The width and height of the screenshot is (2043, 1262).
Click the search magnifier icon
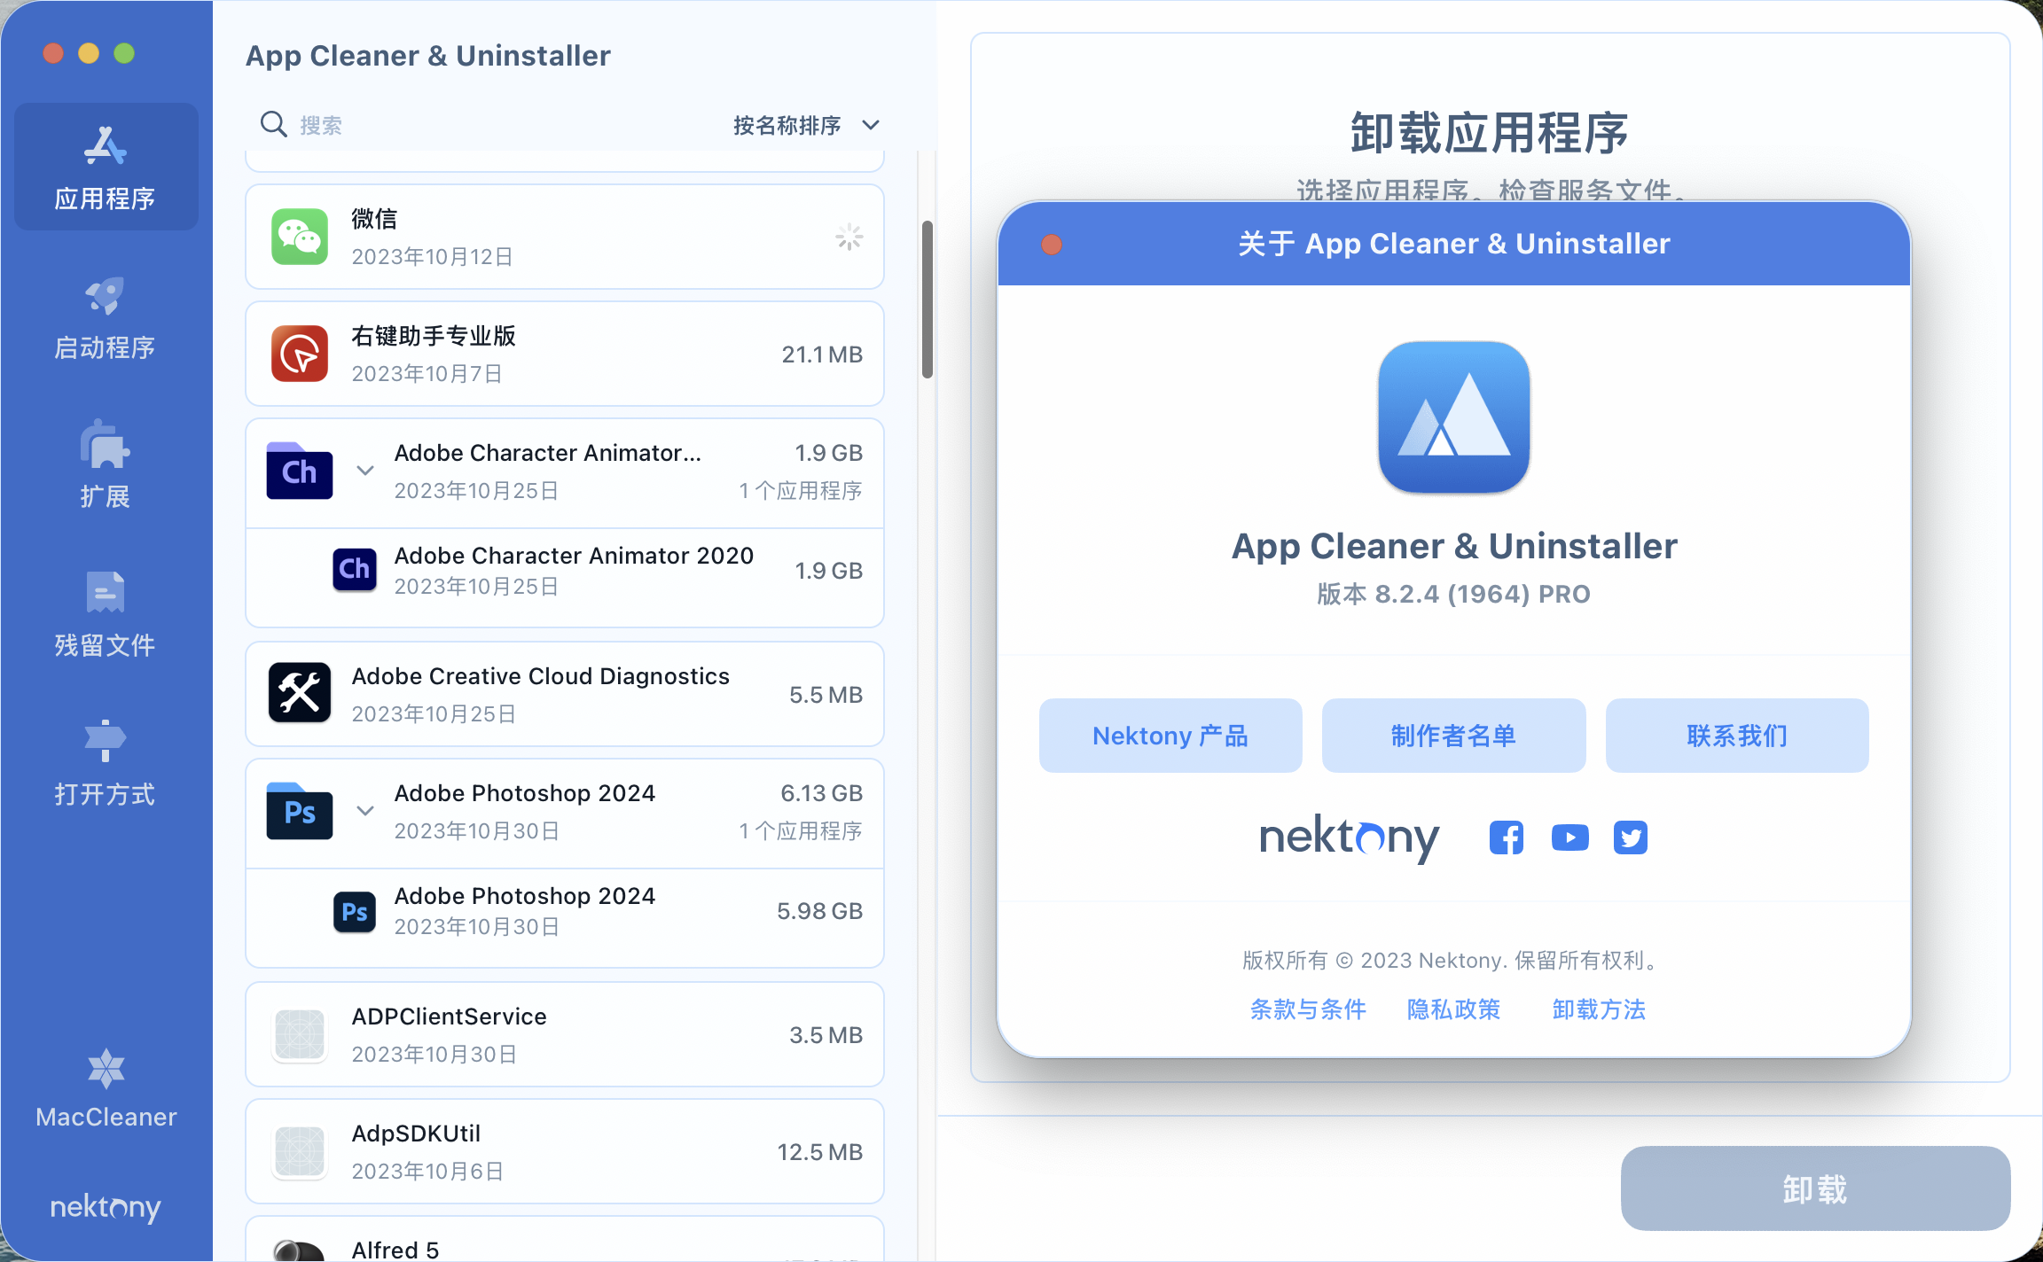(273, 124)
